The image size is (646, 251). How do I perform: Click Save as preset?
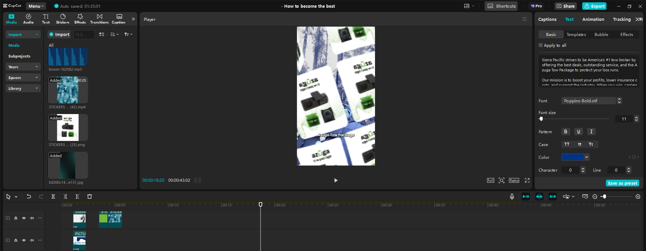point(622,183)
